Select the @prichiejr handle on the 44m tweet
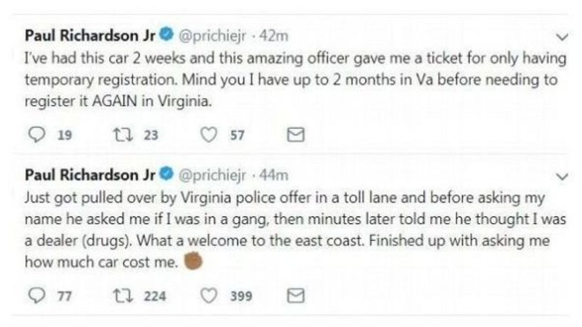This screenshot has width=582, height=327. click(x=214, y=175)
